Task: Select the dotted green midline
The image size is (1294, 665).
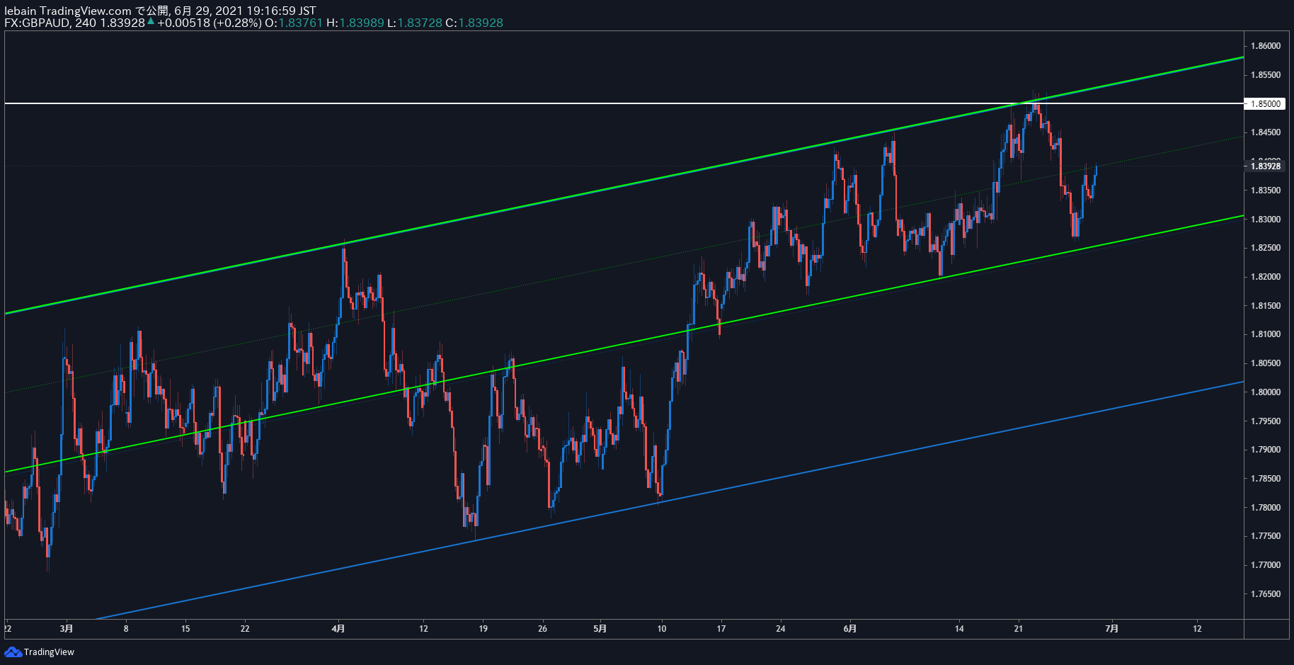Action: coord(623,265)
